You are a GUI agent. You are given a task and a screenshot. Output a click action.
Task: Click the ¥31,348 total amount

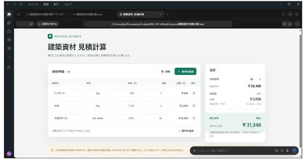coord(252,124)
